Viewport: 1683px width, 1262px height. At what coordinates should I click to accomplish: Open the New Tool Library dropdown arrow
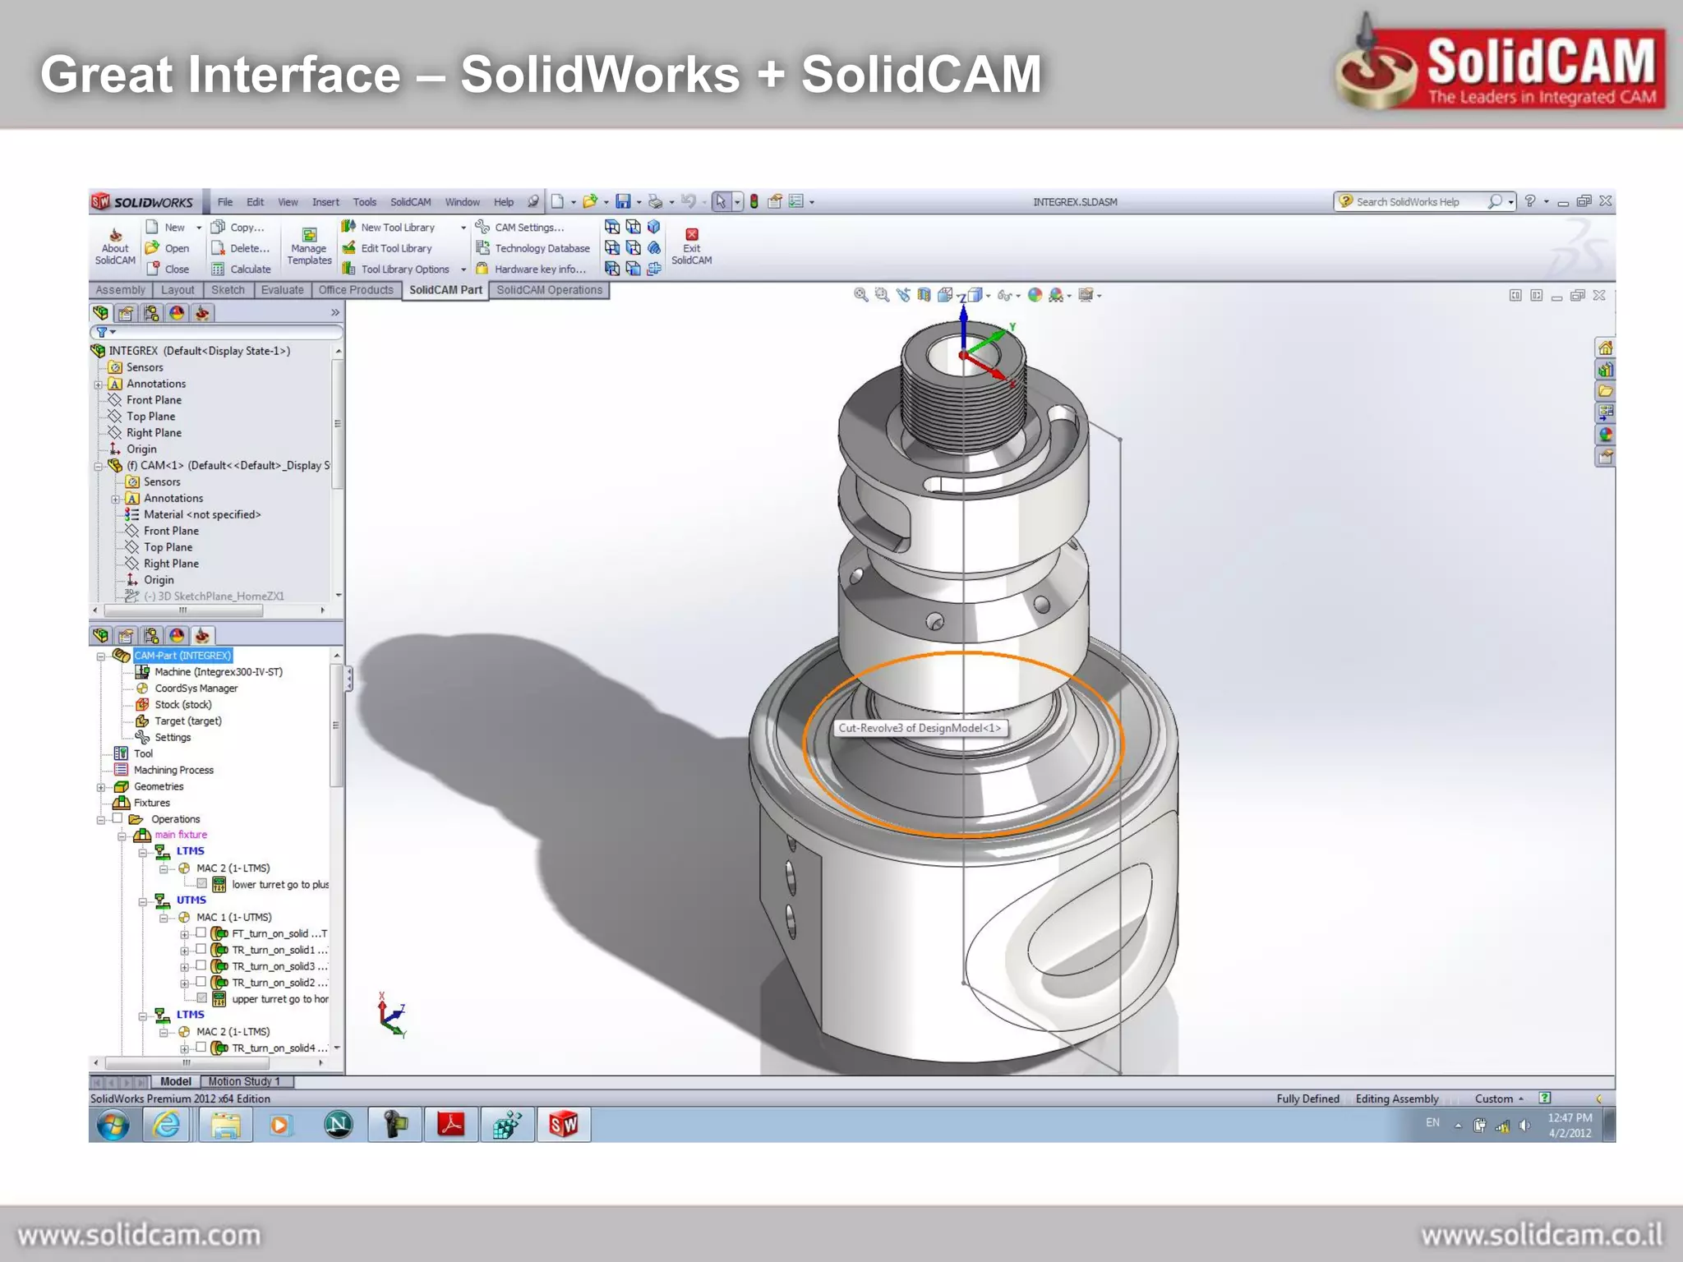pos(463,228)
